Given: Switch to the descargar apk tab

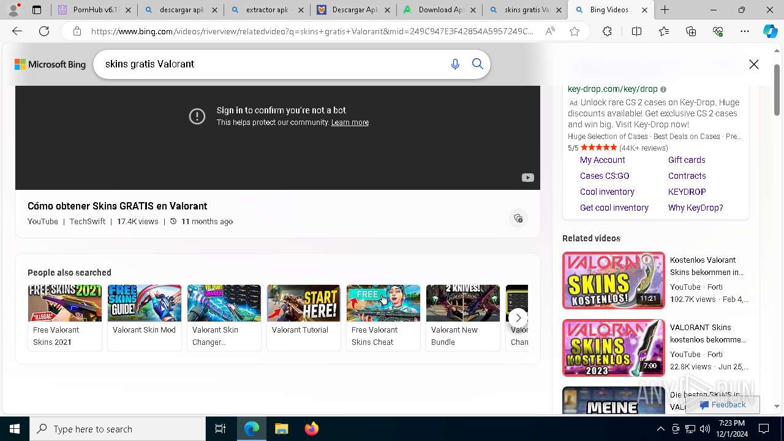Looking at the screenshot, I should tap(181, 10).
